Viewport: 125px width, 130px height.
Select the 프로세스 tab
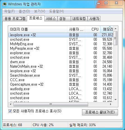36,18
